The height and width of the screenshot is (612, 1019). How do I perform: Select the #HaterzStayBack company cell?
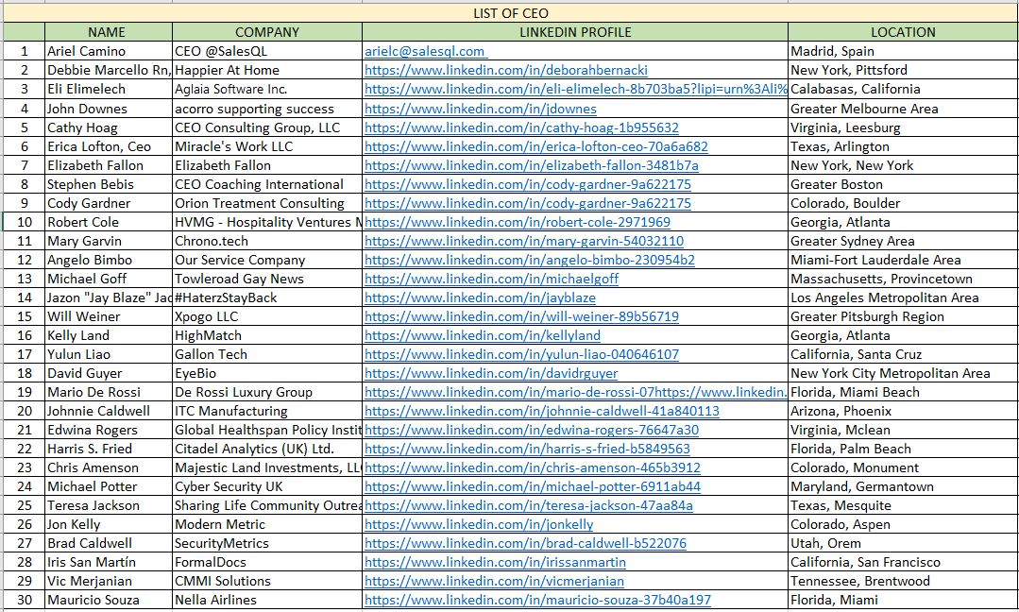point(267,297)
